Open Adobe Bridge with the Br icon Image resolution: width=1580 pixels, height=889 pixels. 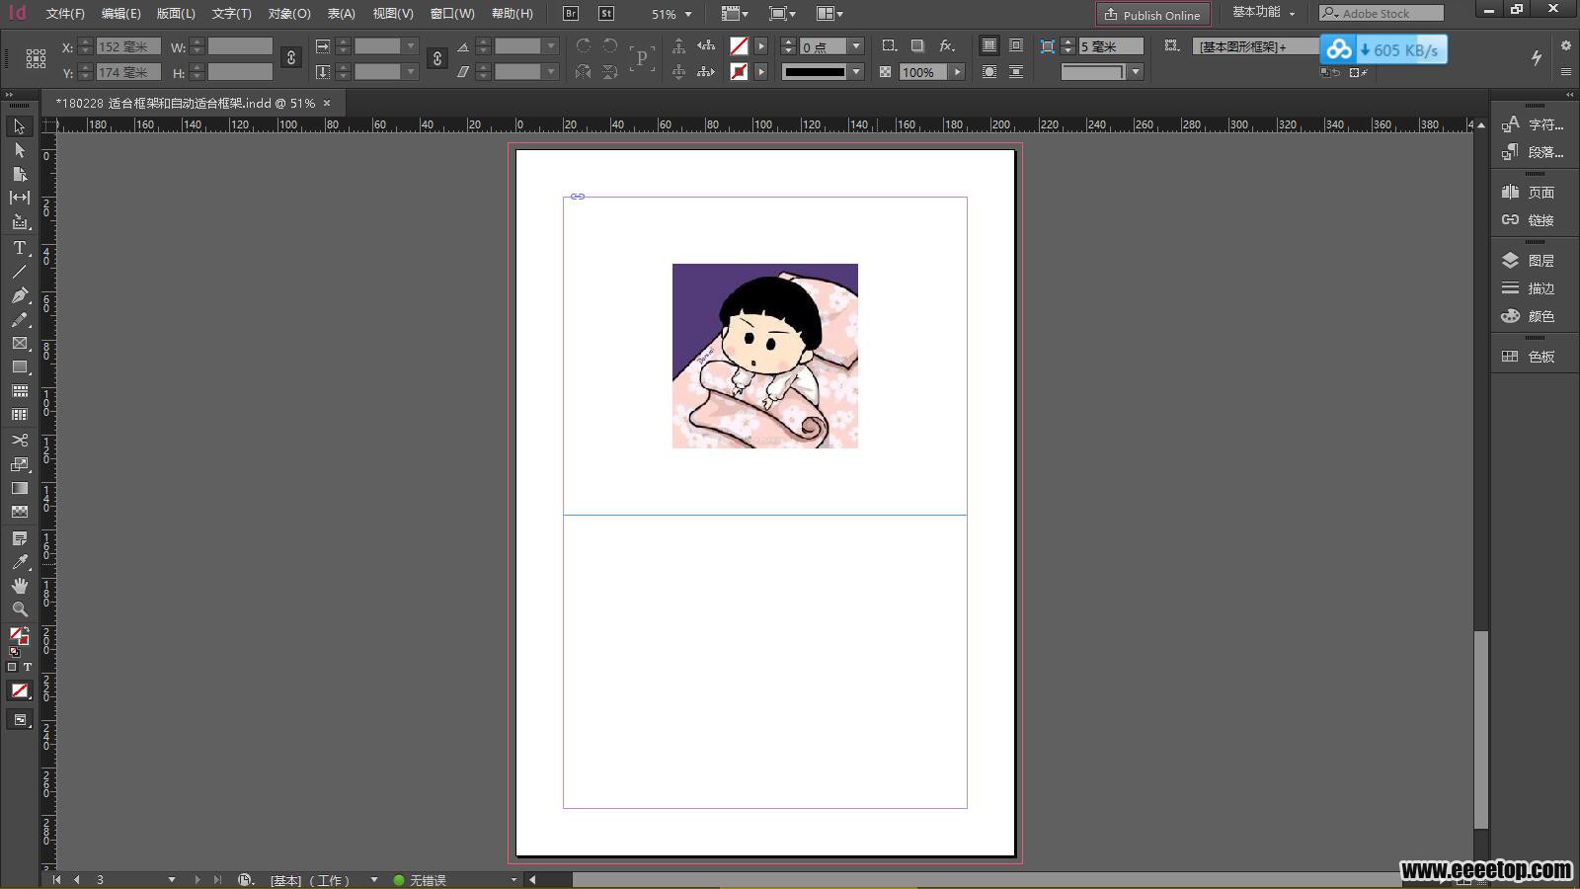pos(571,14)
